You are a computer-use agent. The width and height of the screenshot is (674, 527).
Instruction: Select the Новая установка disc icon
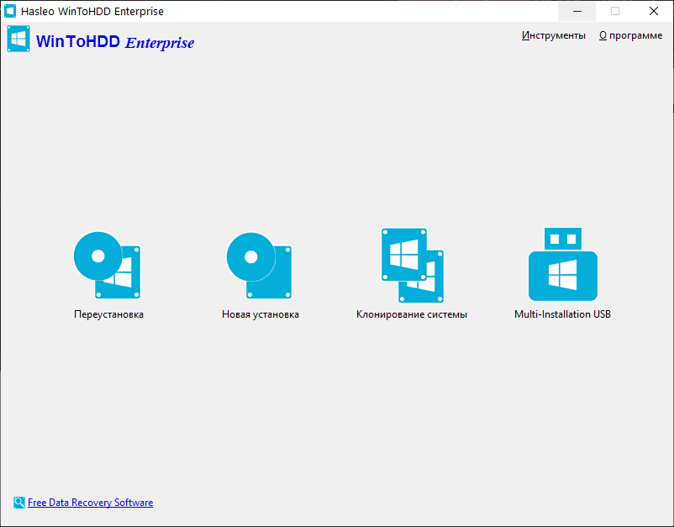click(x=259, y=266)
